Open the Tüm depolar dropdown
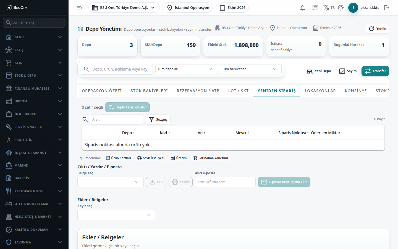Screen dimensions: 398x249 click(185, 69)
